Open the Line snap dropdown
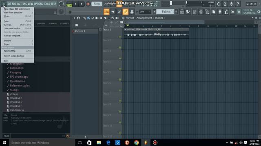261x146 pixels. point(145,12)
